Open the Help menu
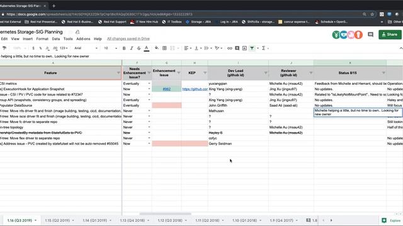The height and width of the screenshot is (226, 403). (x=98, y=39)
